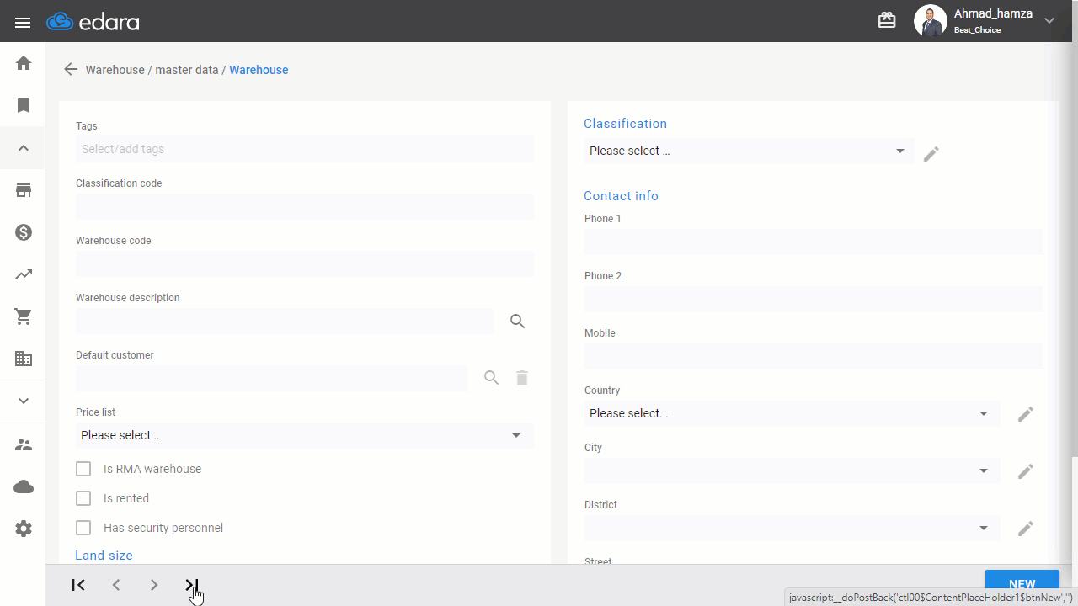Edit City pencil icon
Screen dimensions: 1078x606
(x=1025, y=471)
